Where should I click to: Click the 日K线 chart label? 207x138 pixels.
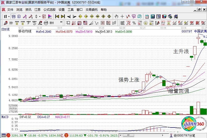[x=6, y=29]
